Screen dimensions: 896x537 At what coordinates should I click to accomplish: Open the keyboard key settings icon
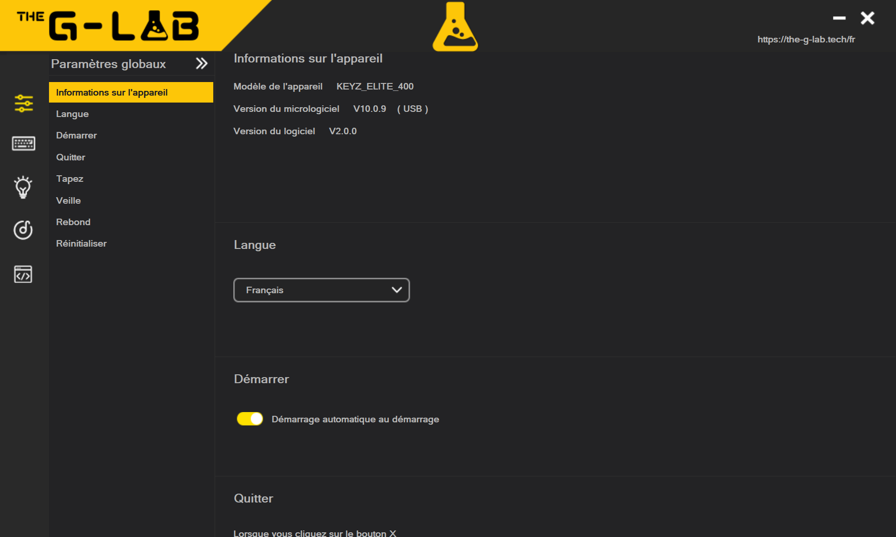pos(23,144)
